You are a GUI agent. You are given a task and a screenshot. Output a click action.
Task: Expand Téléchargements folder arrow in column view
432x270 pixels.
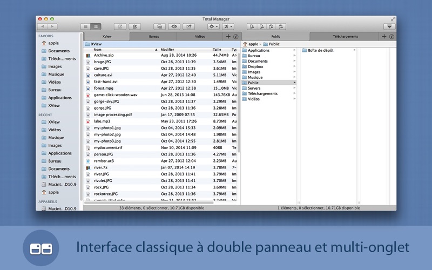[294, 93]
